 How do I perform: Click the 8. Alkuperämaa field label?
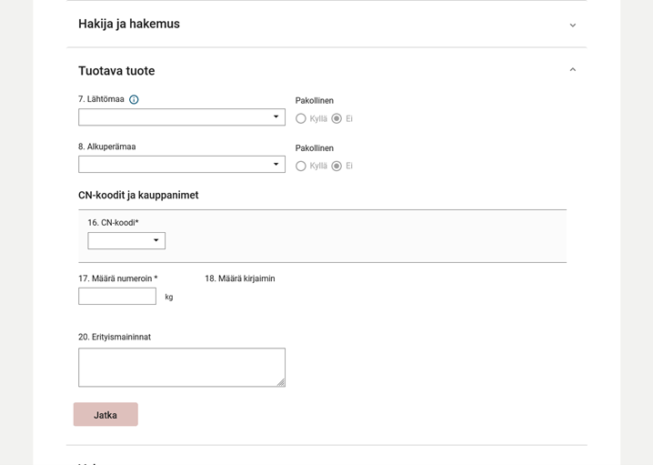point(106,147)
